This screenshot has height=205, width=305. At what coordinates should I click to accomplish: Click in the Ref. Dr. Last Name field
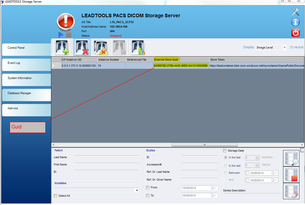(x=199, y=172)
